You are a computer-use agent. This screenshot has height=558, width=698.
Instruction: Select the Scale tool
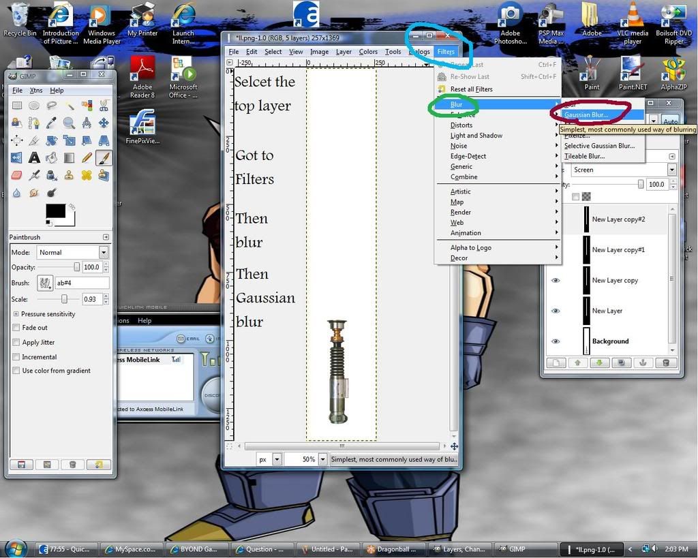click(69, 140)
